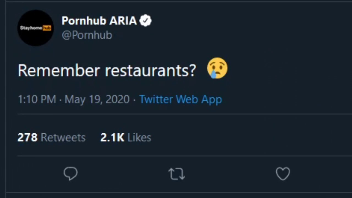This screenshot has width=352, height=198.
Task: Like the tweet with the heart icon
Action: tap(283, 174)
